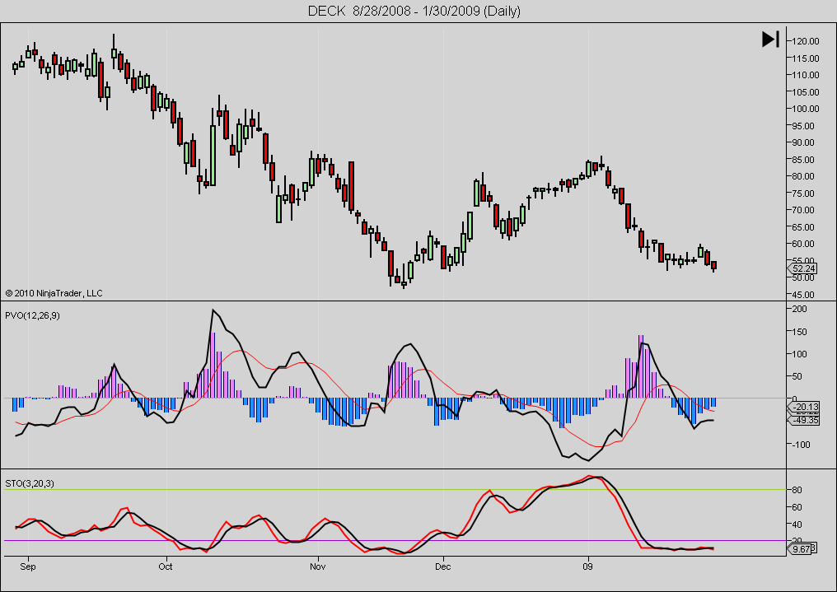Click the -100 label on the PVO axis

[x=800, y=445]
